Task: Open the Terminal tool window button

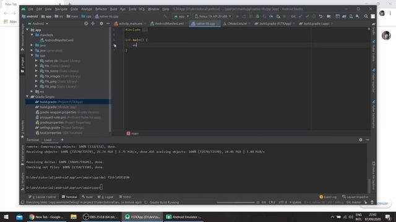Action: point(69,197)
